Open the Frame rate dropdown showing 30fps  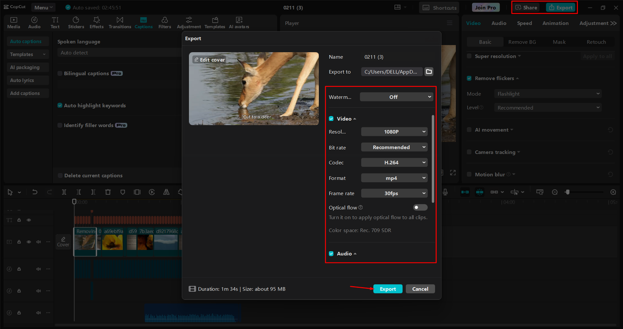[394, 193]
